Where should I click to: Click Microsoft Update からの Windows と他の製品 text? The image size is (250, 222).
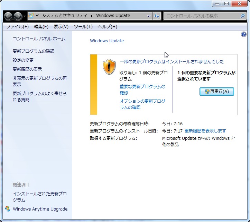click(199, 142)
